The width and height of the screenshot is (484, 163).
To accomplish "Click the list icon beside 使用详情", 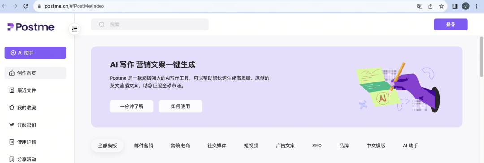I will pyautogui.click(x=12, y=142).
